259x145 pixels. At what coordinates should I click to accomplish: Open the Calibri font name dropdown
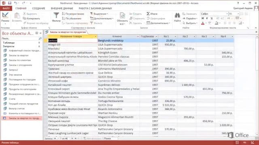(x=227, y=14)
